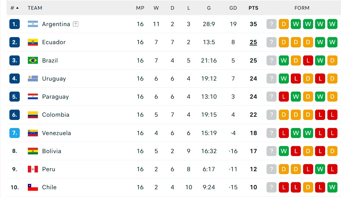Click Argentina's gray question mark form icon

271,24
